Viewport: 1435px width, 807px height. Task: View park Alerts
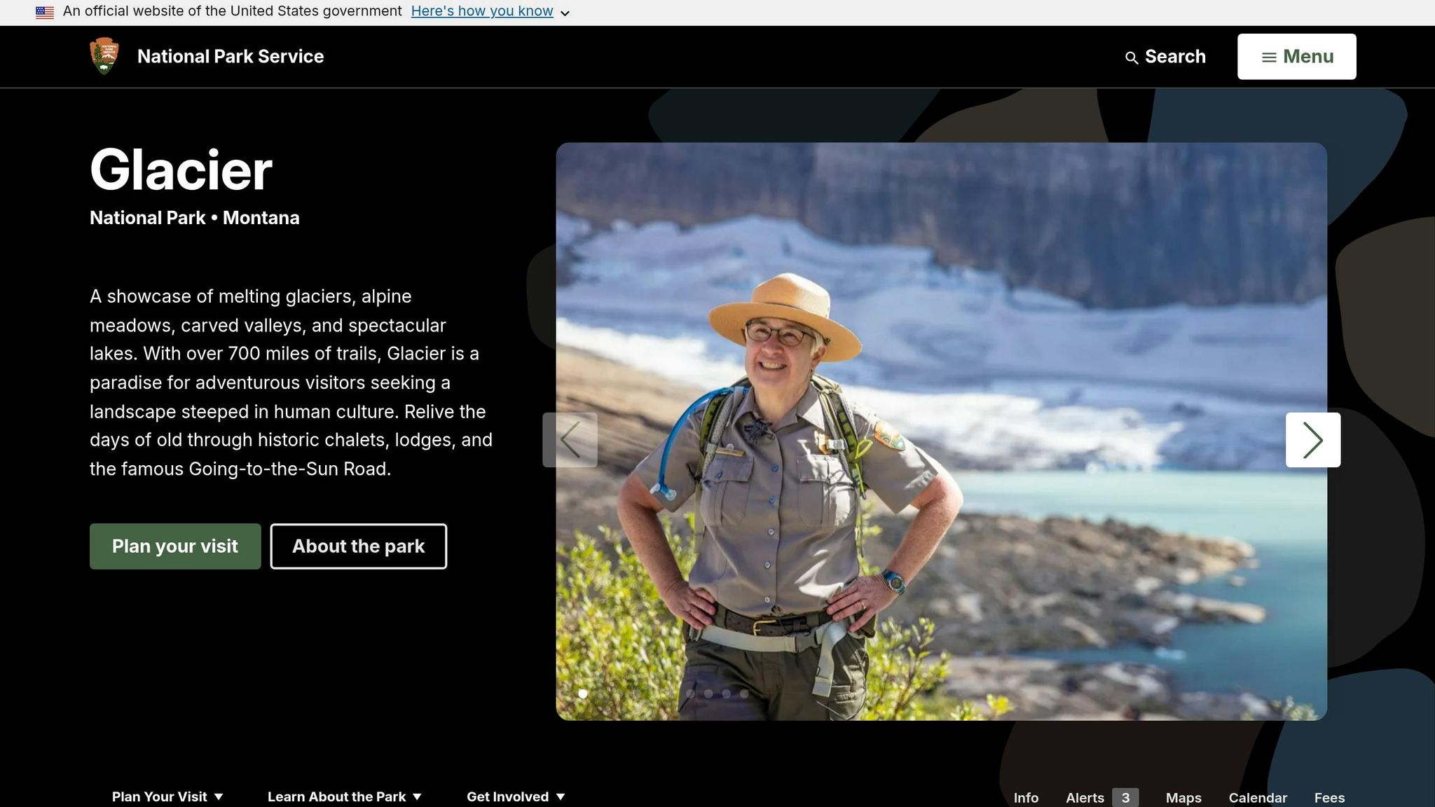[1085, 798]
